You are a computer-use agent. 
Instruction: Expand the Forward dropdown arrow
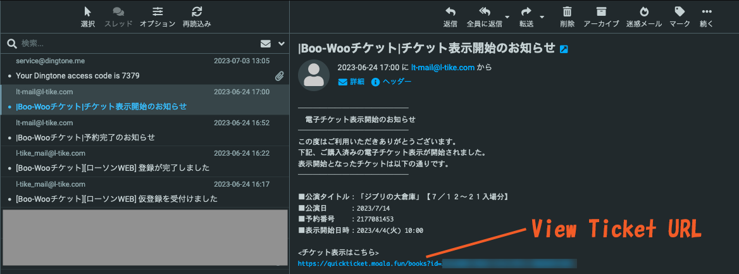coord(542,17)
